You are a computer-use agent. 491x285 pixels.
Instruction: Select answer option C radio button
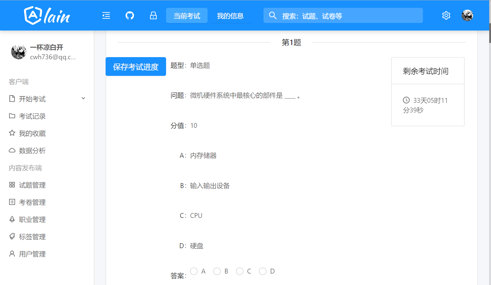point(240,271)
